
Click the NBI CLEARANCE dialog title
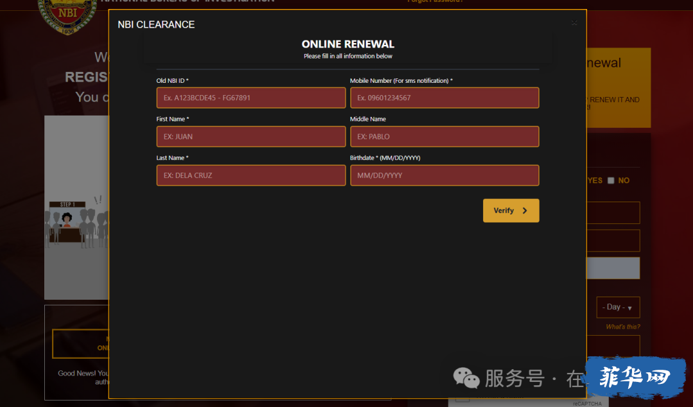tap(156, 25)
